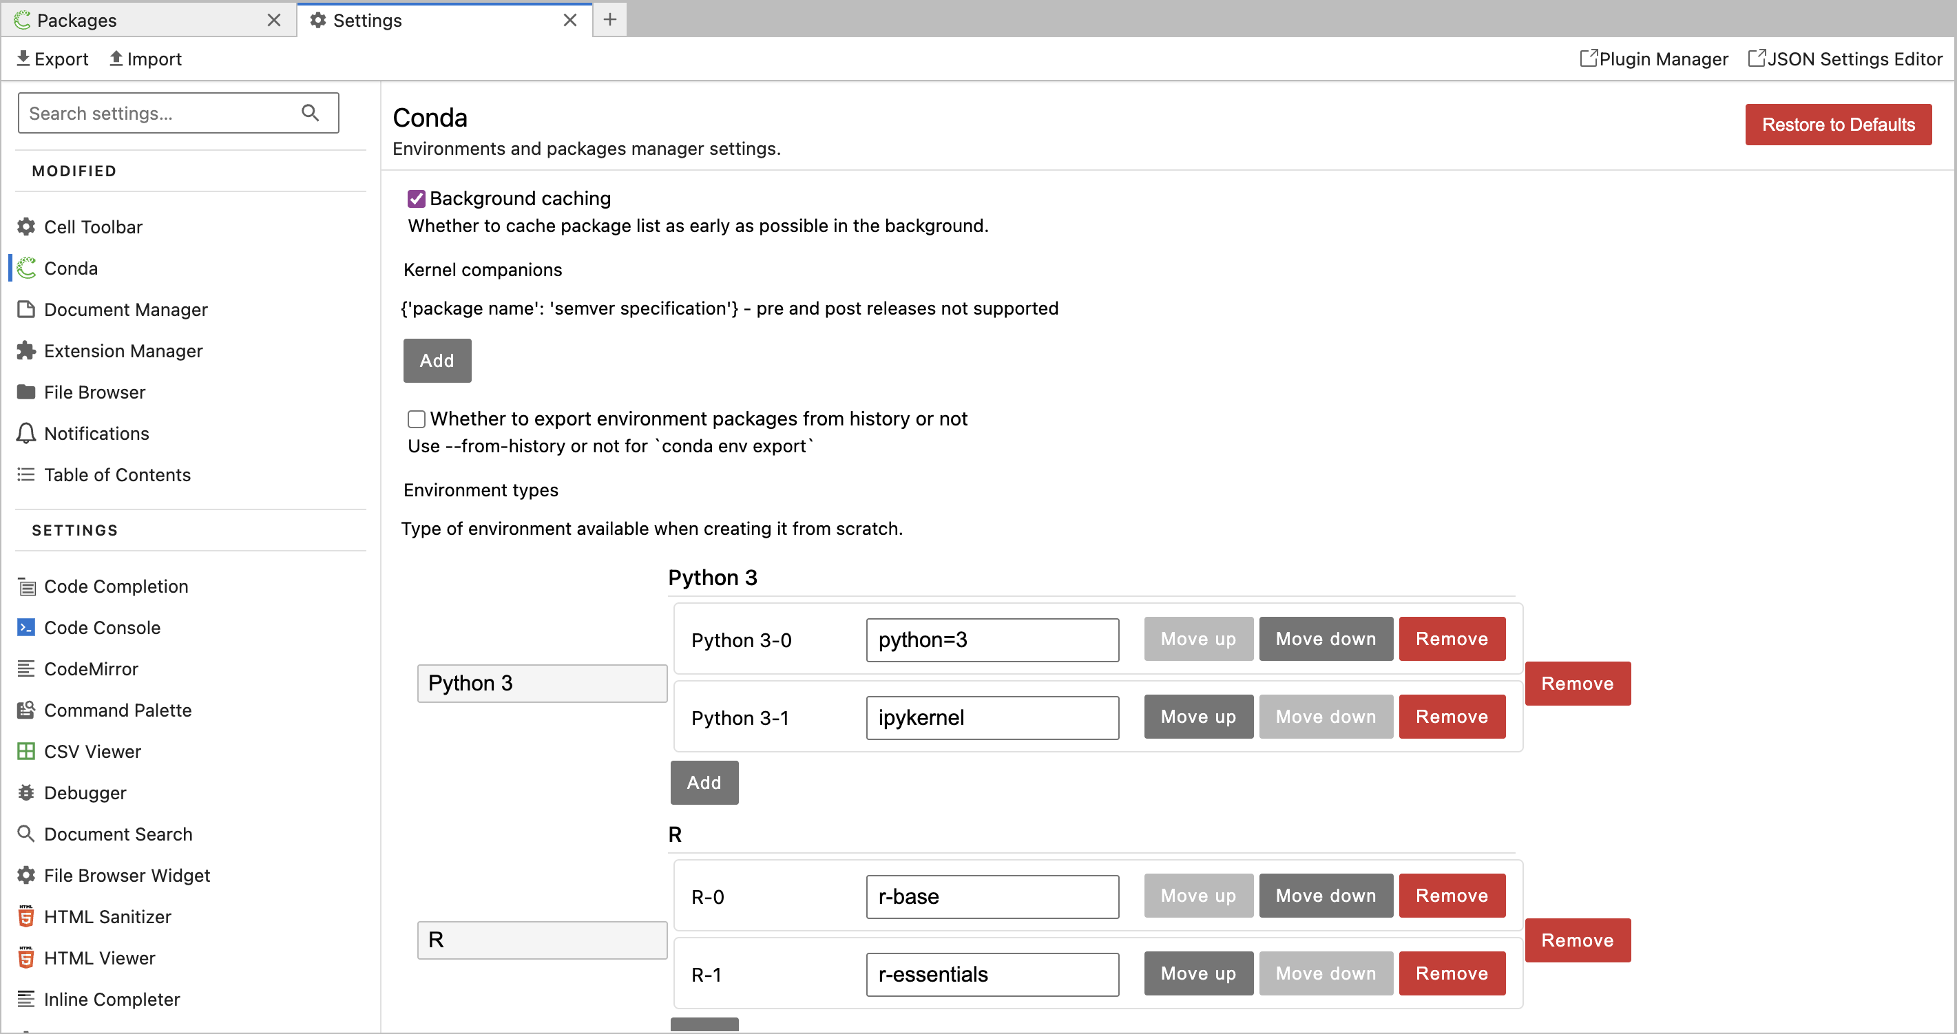Click Restore to Defaults button
The height and width of the screenshot is (1034, 1957).
coord(1838,125)
